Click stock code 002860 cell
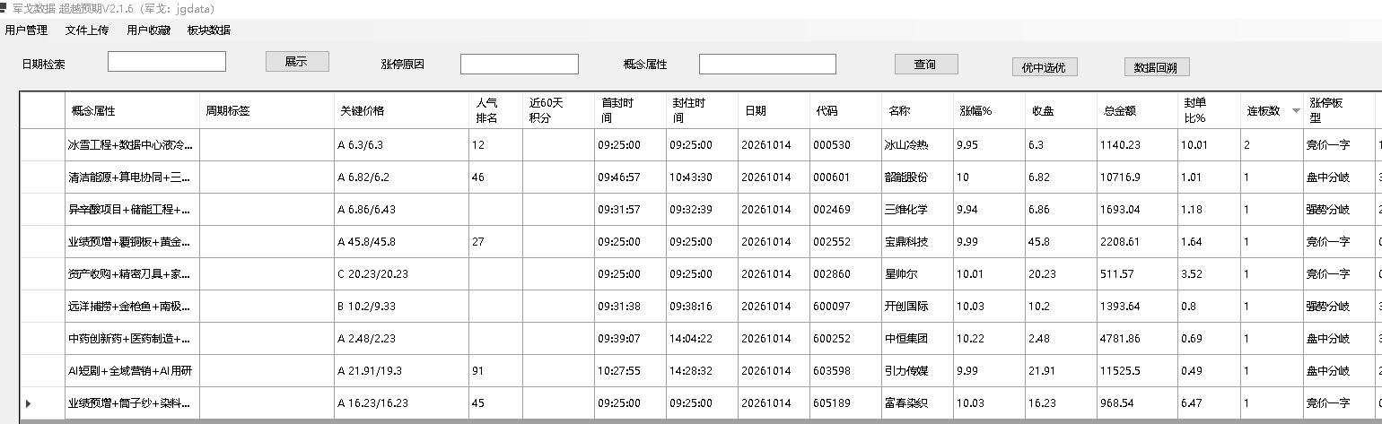The width and height of the screenshot is (1382, 424). point(845,273)
